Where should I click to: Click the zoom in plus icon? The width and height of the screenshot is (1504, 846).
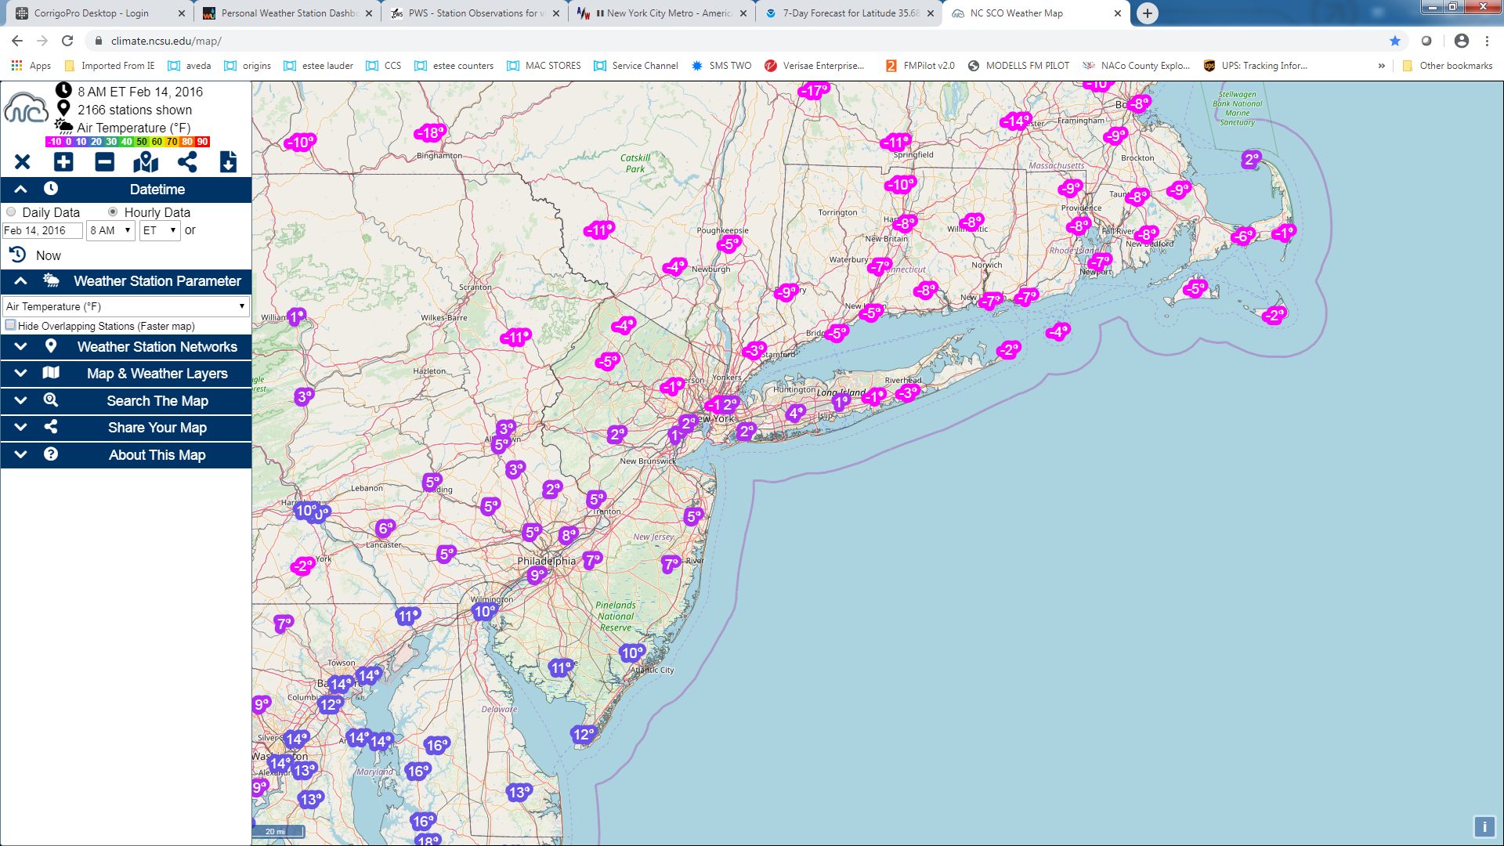[63, 162]
